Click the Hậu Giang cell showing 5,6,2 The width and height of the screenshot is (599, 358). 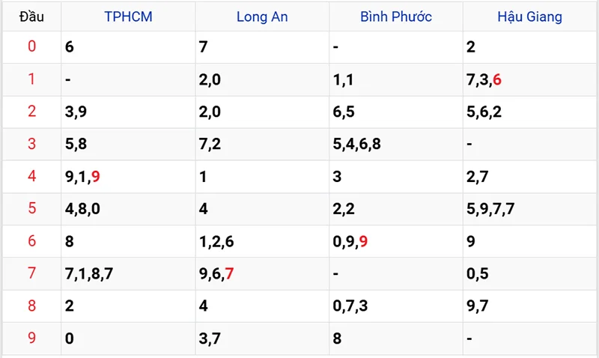[484, 112]
